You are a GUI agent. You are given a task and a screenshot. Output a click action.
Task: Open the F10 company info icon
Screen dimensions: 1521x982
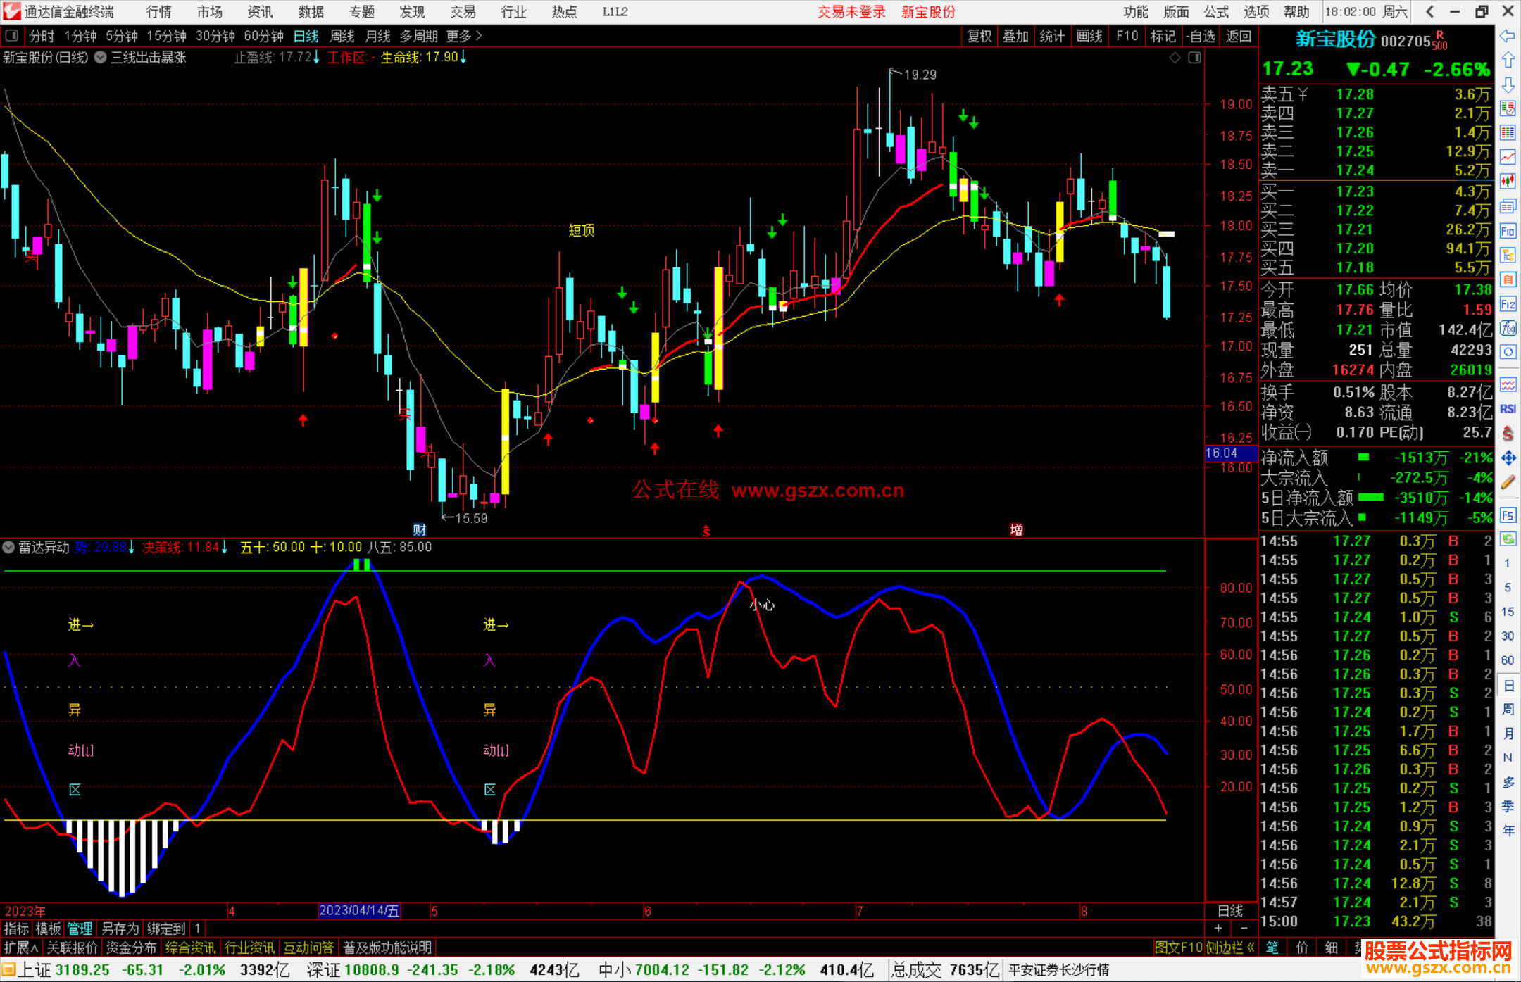pyautogui.click(x=1508, y=231)
